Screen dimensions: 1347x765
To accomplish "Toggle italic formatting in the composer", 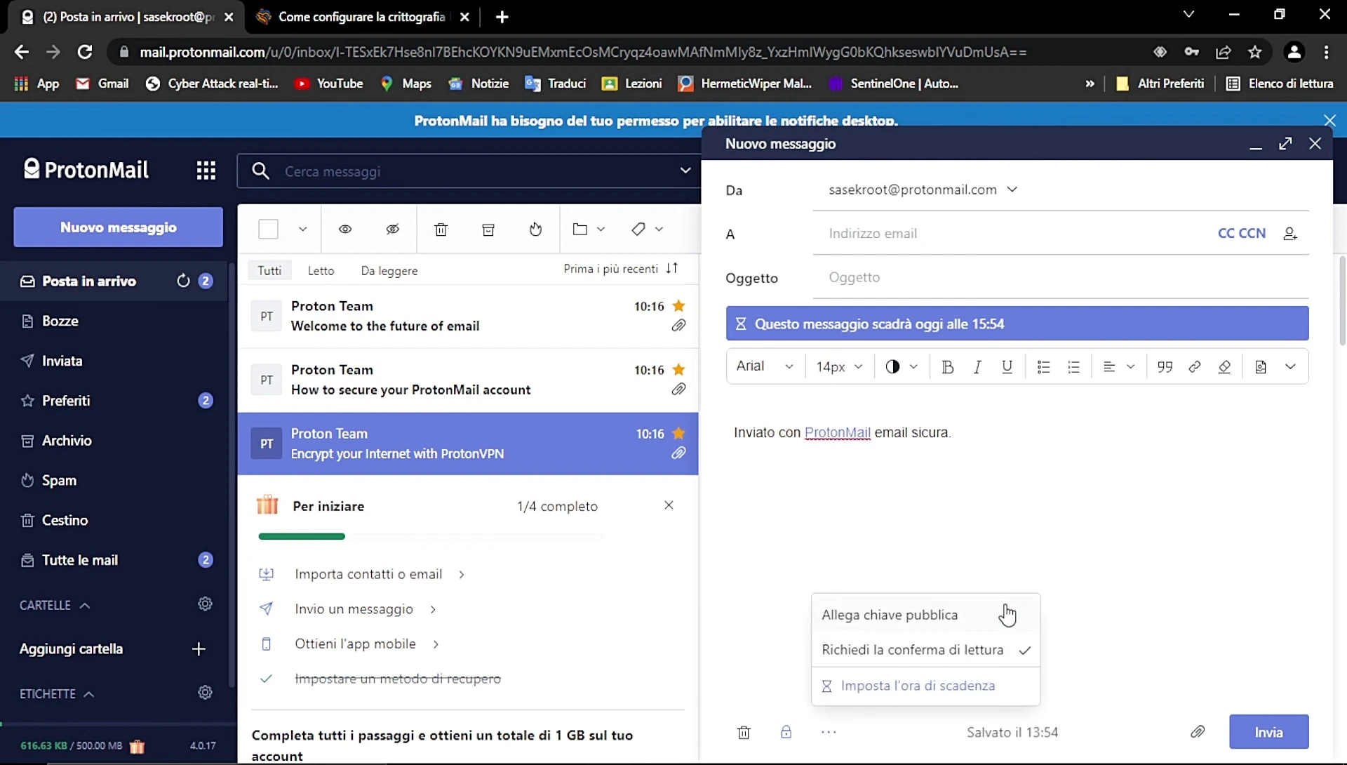I will point(977,366).
